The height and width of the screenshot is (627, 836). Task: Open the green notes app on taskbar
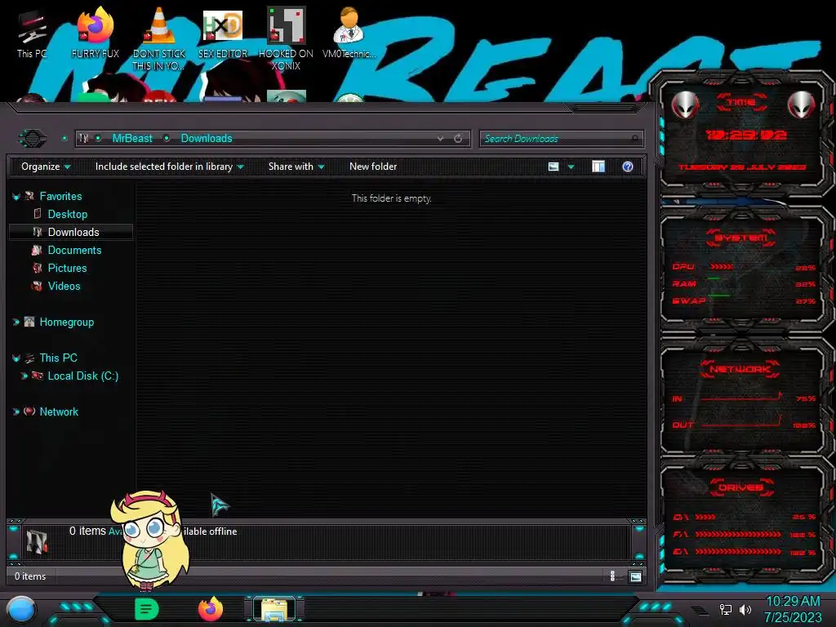tap(147, 609)
